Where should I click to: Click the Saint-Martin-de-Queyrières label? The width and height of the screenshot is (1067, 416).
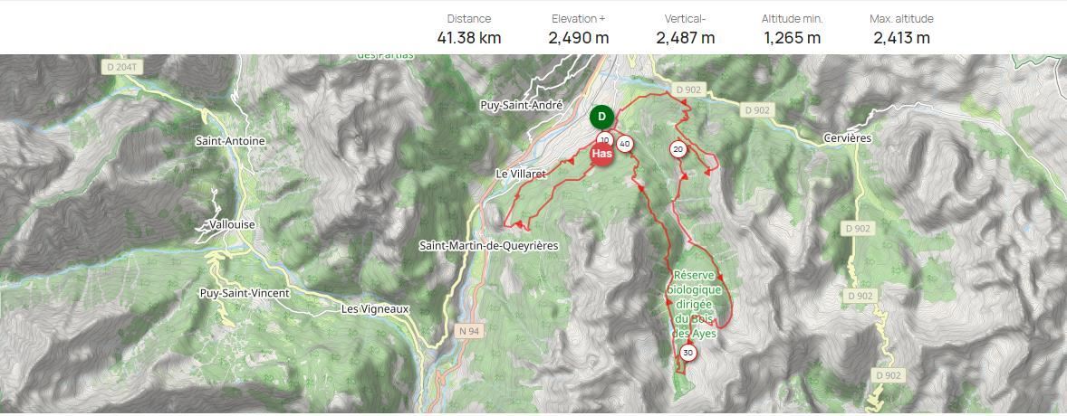click(488, 245)
